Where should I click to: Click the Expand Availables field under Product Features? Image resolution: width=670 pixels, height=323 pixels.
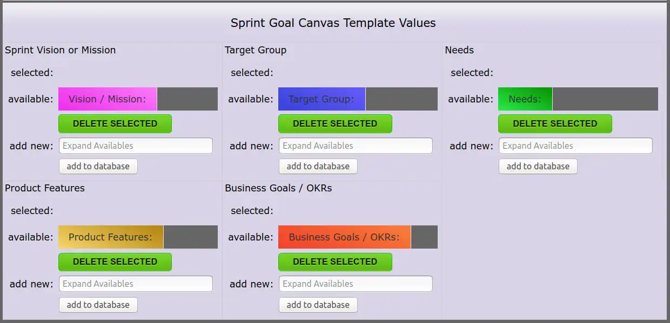135,283
